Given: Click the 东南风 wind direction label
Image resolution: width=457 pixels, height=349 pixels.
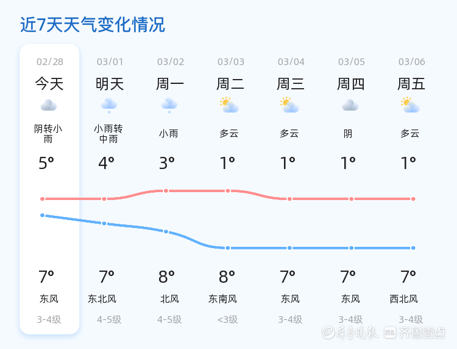Looking at the screenshot, I should point(222,299).
